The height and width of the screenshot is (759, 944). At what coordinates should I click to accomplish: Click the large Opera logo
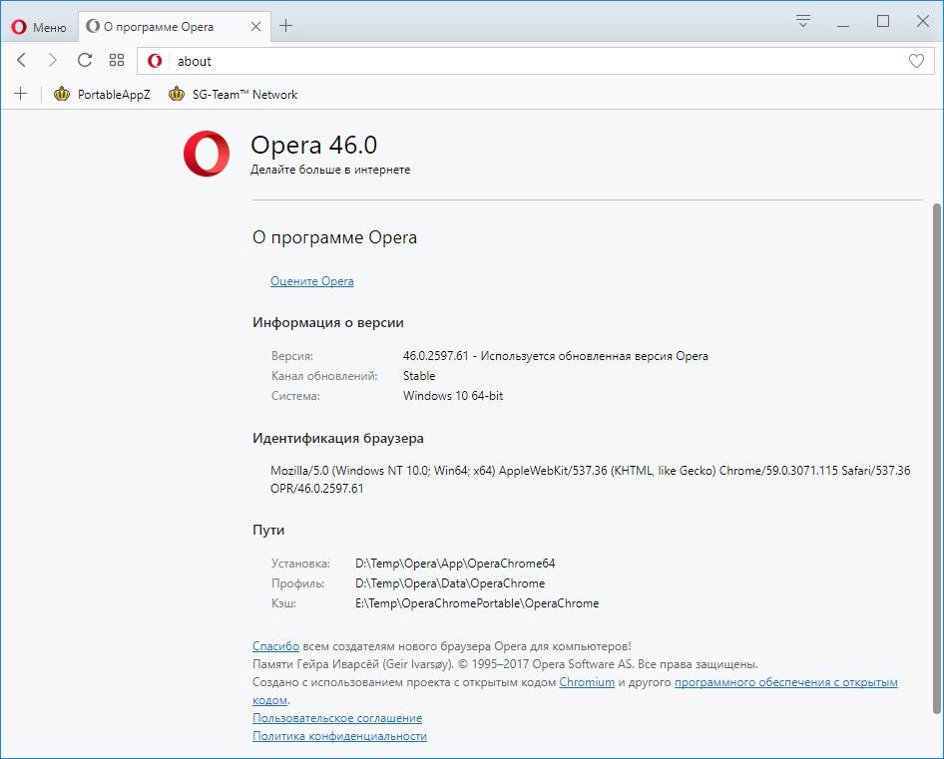(x=207, y=154)
